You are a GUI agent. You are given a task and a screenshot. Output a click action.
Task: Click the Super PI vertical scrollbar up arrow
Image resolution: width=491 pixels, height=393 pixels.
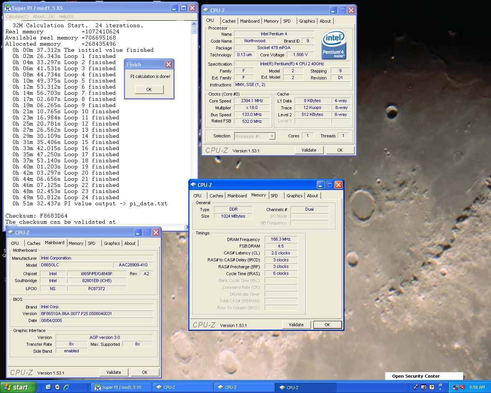click(x=194, y=24)
